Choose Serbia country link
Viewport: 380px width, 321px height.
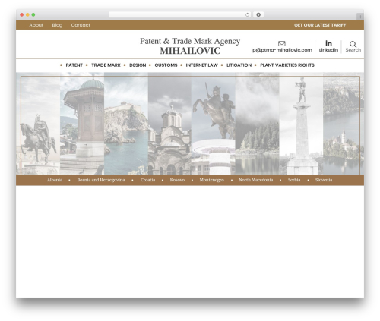(x=294, y=180)
